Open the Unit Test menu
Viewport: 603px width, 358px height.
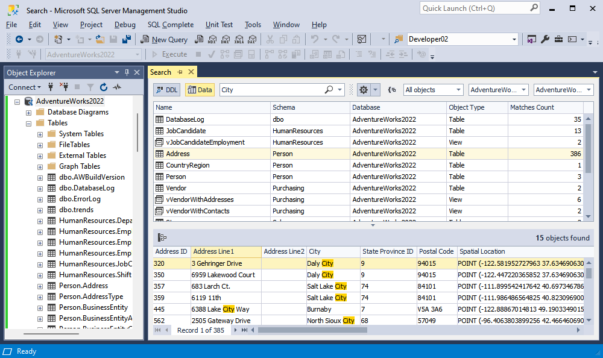click(219, 25)
